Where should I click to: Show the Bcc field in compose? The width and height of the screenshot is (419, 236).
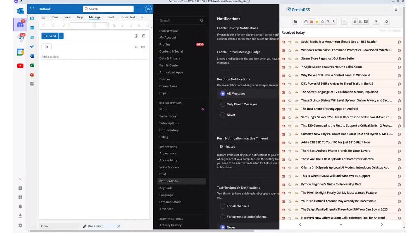pos(143,47)
